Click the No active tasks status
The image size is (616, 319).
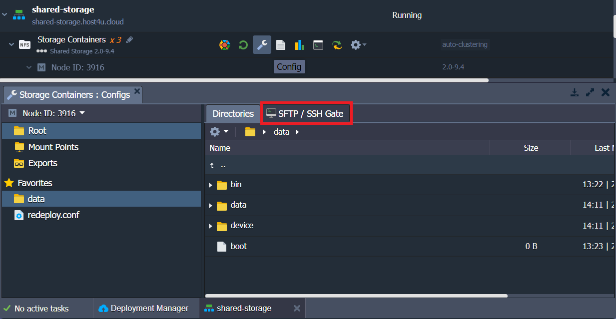point(40,309)
